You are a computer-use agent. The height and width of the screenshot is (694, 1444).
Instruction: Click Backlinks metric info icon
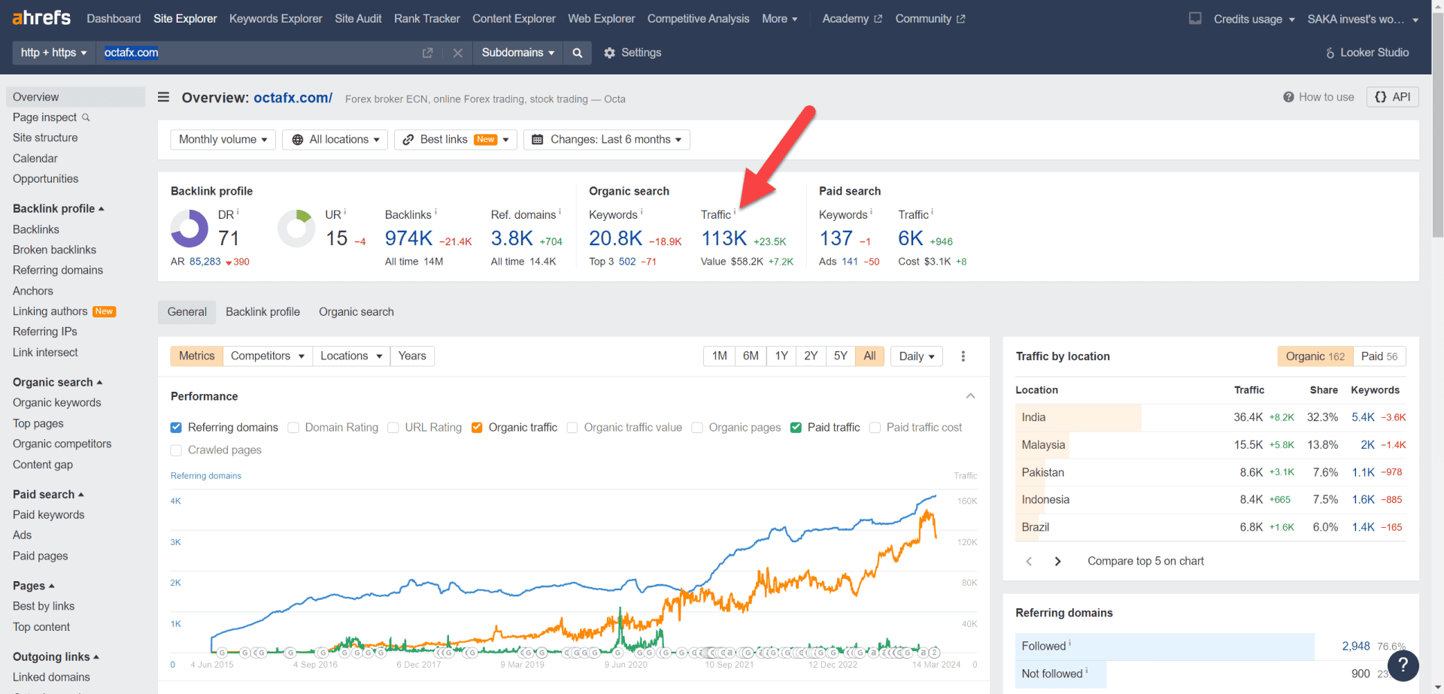(435, 212)
